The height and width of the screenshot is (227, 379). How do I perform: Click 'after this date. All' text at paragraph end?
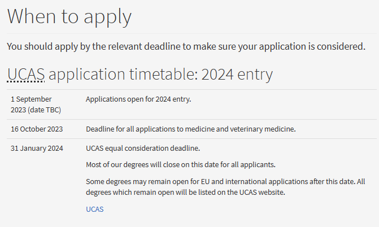coord(337,182)
